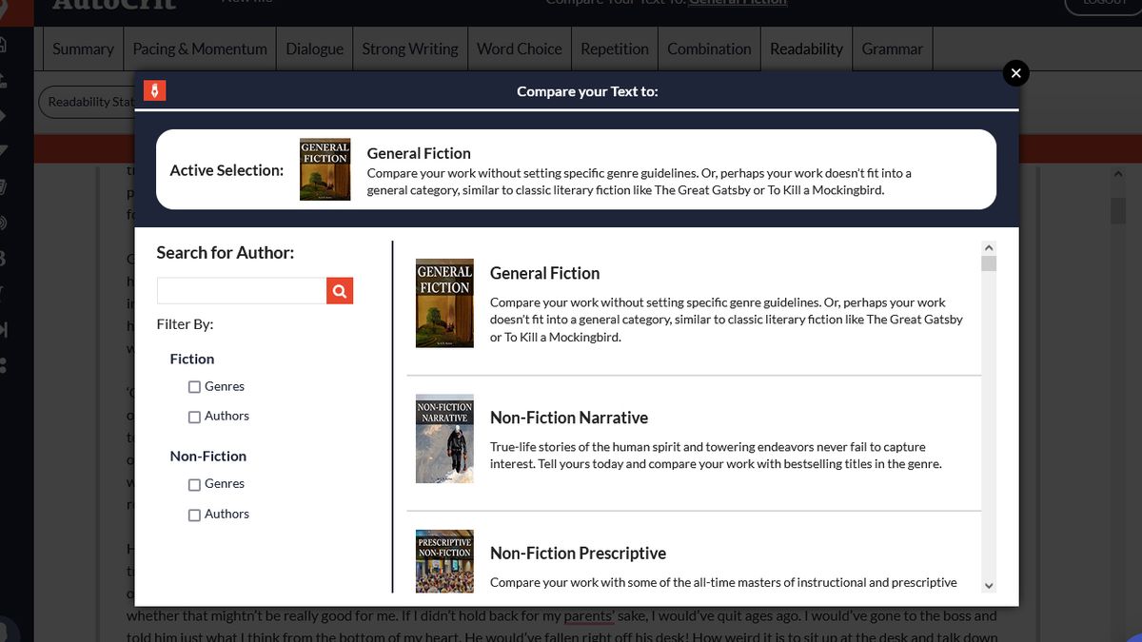Expand the Non-Fiction filter section heading

coord(208,456)
